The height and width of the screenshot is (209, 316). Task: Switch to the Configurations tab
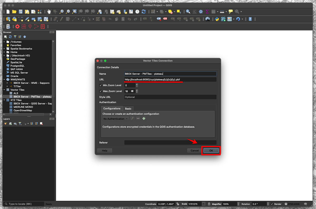point(112,109)
